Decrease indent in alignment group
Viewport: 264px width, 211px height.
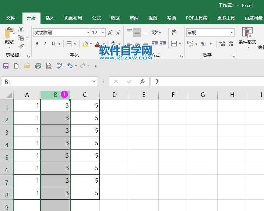155,44
